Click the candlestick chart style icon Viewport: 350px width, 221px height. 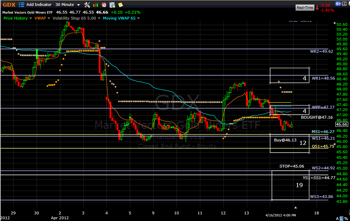[x=96, y=5]
